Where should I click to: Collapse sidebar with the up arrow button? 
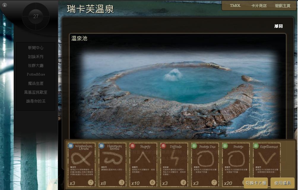click(4, 5)
